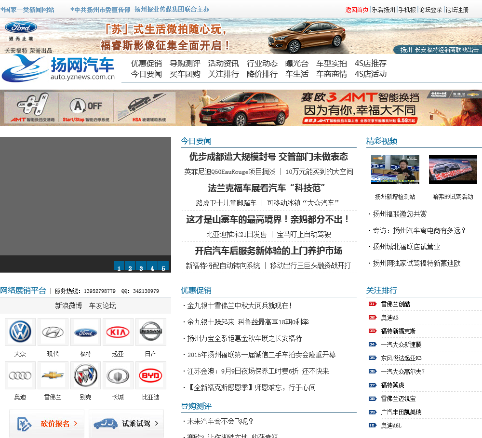Click the 试乘试驾 test drive button
482x438 pixels.
pyautogui.click(x=126, y=424)
